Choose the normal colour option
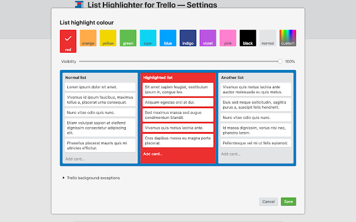The image size is (356, 222). click(268, 38)
